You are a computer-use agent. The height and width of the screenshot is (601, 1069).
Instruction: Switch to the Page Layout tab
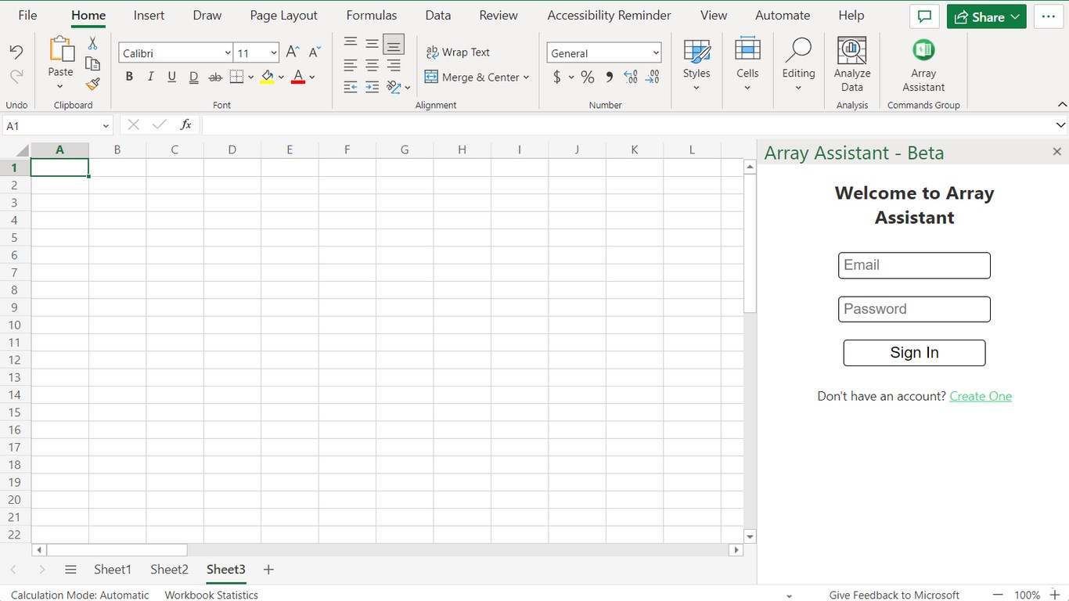284,16
